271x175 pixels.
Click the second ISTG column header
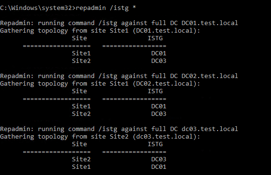click(155, 91)
